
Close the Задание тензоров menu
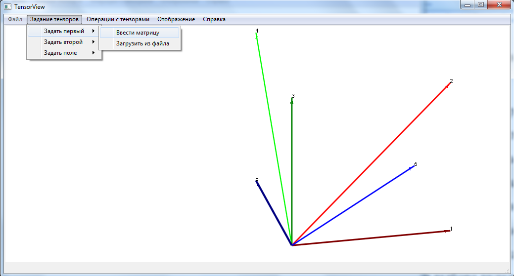[x=54, y=19]
